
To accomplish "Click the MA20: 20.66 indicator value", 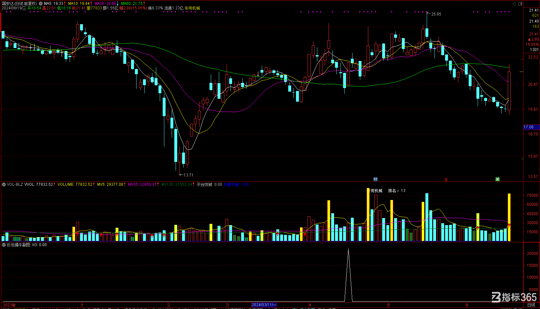I will pos(105,4).
